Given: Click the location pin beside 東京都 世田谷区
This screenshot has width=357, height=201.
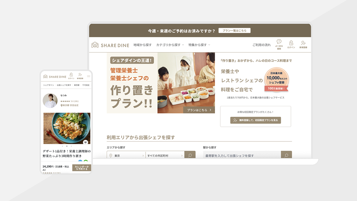Looking at the screenshot, I should (61, 105).
